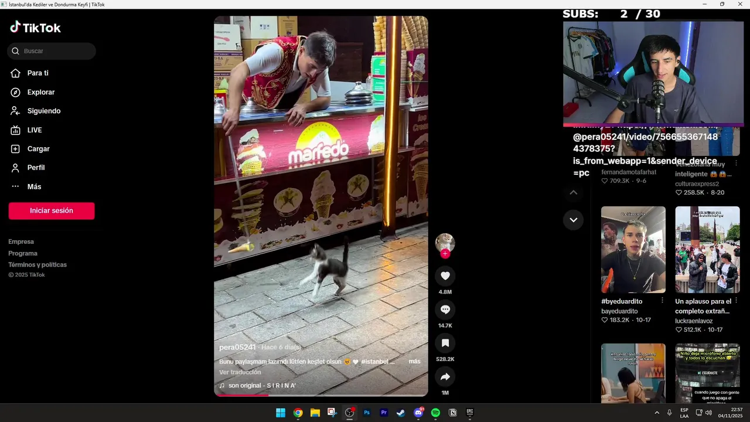Open network and volume quick settings

[704, 413]
